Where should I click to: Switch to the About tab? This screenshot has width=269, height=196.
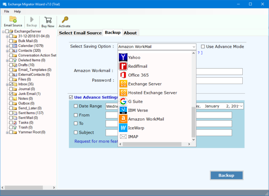(130, 33)
